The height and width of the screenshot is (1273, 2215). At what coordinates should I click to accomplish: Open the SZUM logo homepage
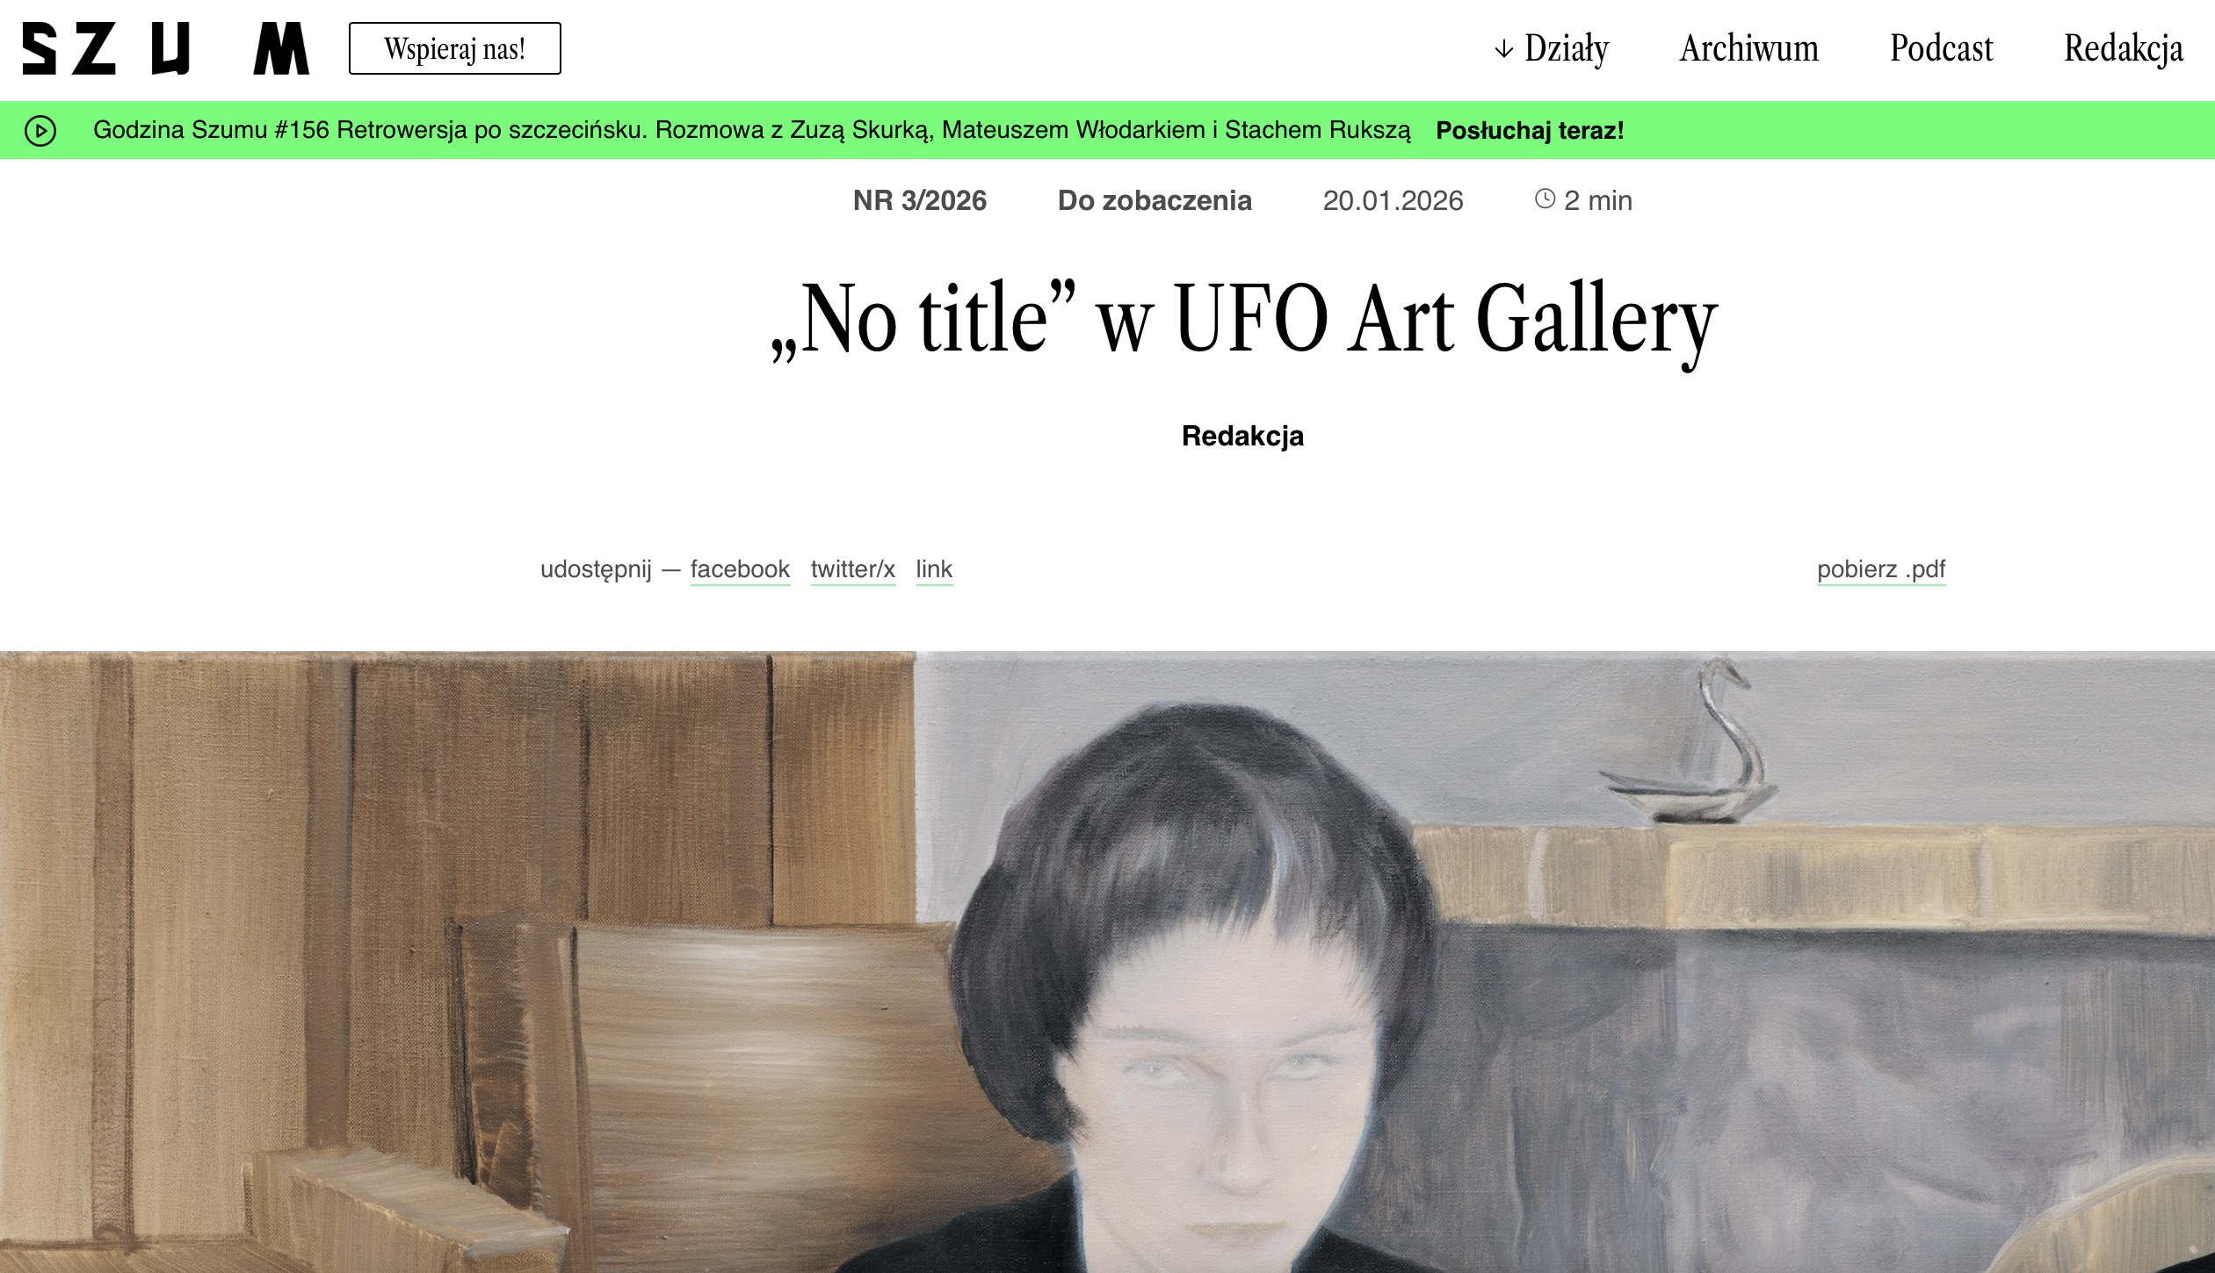(x=165, y=49)
